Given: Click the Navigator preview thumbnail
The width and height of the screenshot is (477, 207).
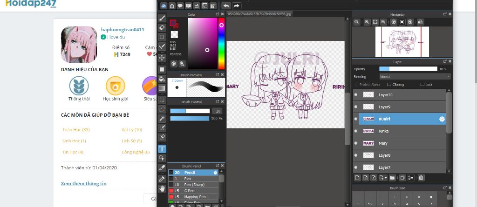Looking at the screenshot, I should click(x=402, y=42).
